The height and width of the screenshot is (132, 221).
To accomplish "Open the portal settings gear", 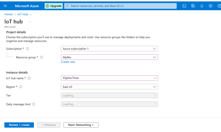I will (211, 6).
